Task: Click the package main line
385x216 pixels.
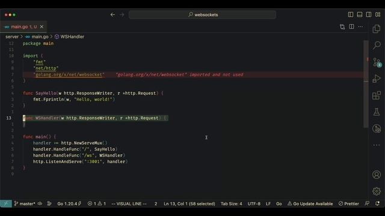Action: tap(38, 43)
